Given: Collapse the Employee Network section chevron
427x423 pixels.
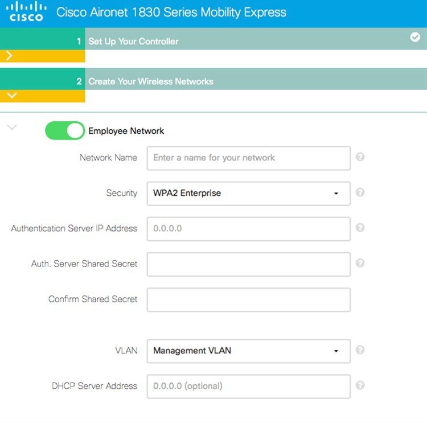Looking at the screenshot, I should pos(11,127).
